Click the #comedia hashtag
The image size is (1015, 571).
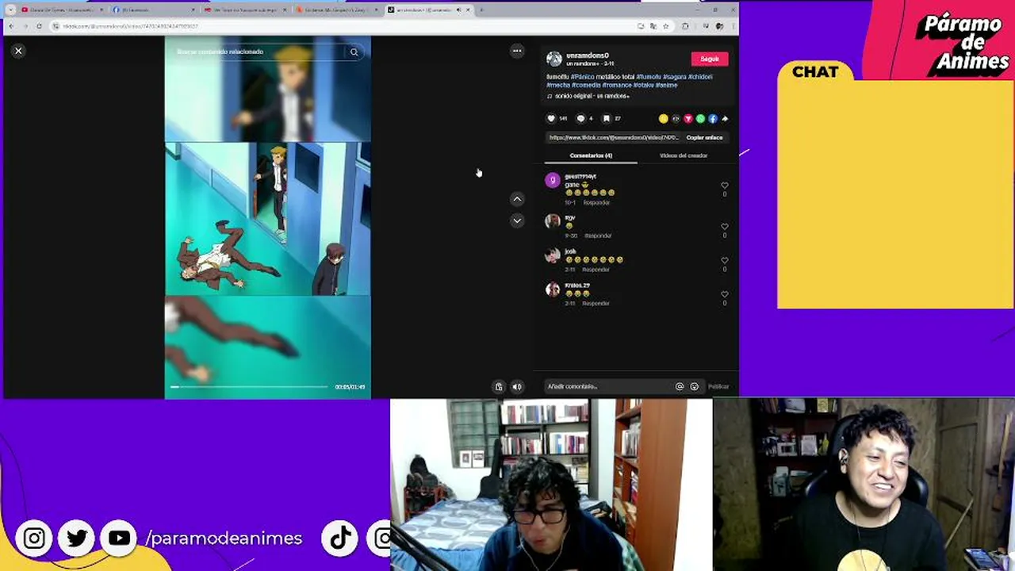point(586,85)
